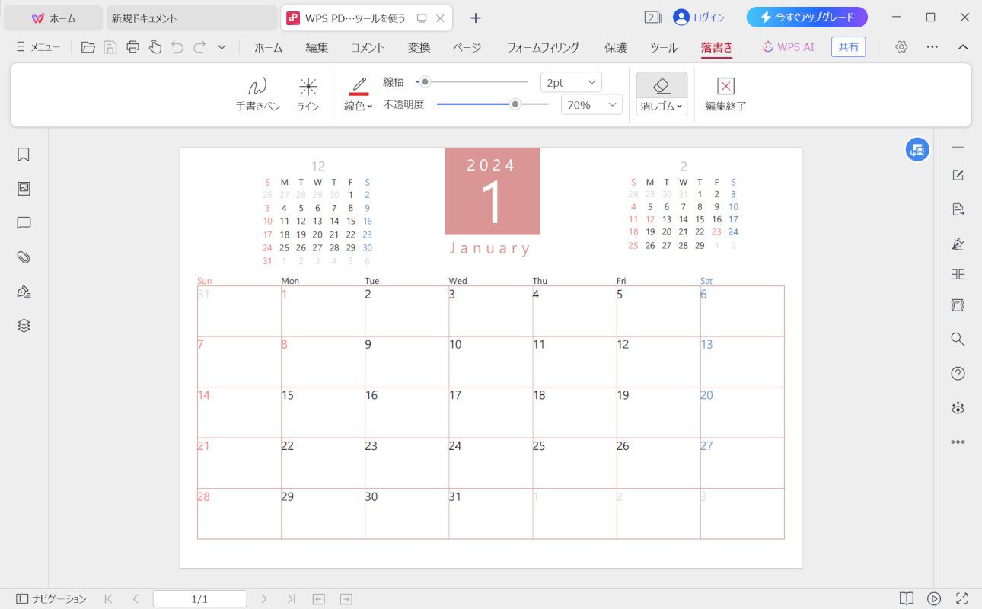The image size is (982, 609).
Task: Click the redo arrow
Action: (199, 47)
